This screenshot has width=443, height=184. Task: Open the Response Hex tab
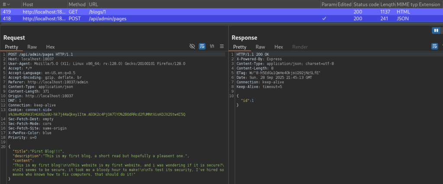279,47
